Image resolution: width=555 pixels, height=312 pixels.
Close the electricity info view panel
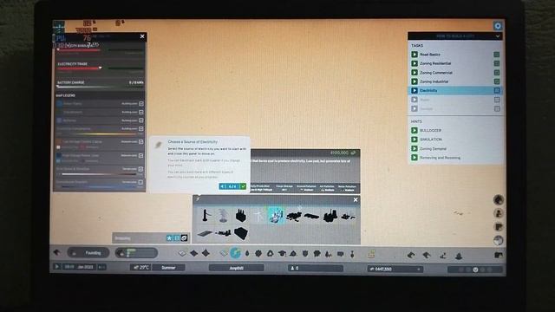click(x=142, y=36)
